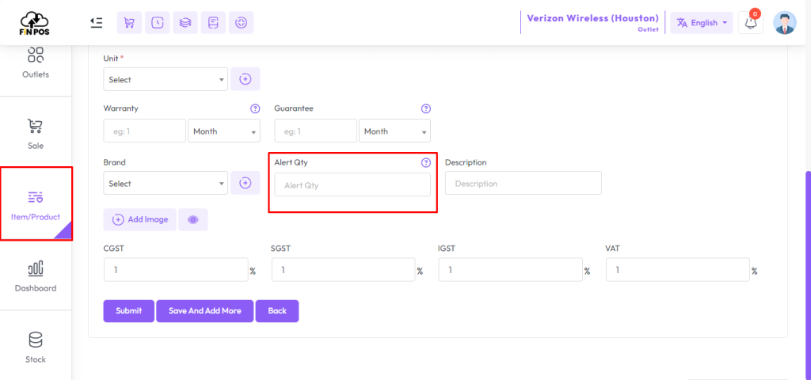Click the Warranty help question mark icon

click(255, 108)
